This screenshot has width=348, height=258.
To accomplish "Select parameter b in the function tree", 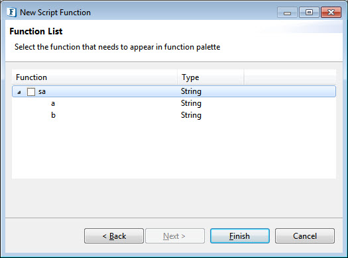I will [53, 115].
